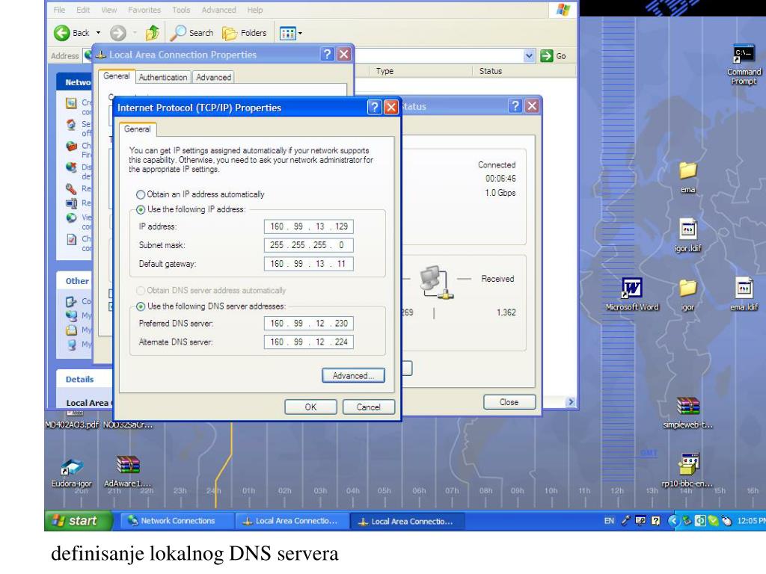The image size is (766, 574).
Task: Open the Views icon in toolbar
Action: 287,33
